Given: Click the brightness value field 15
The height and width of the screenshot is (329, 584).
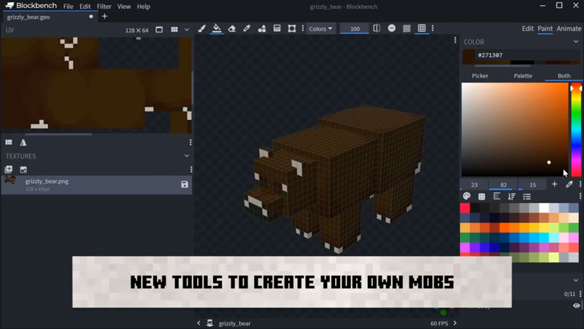Looking at the screenshot, I should coord(533,185).
